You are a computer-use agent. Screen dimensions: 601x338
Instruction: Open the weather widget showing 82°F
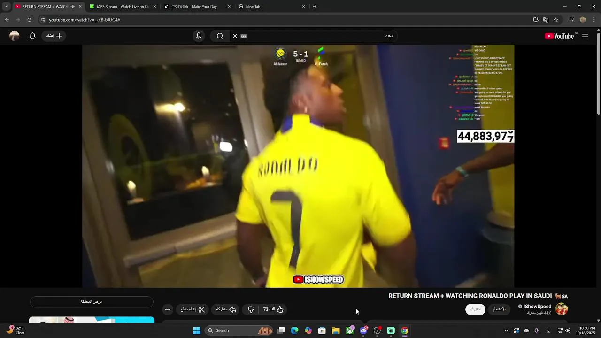(15, 330)
